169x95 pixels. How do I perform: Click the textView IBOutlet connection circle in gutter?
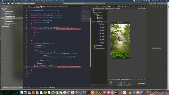coord(26,17)
